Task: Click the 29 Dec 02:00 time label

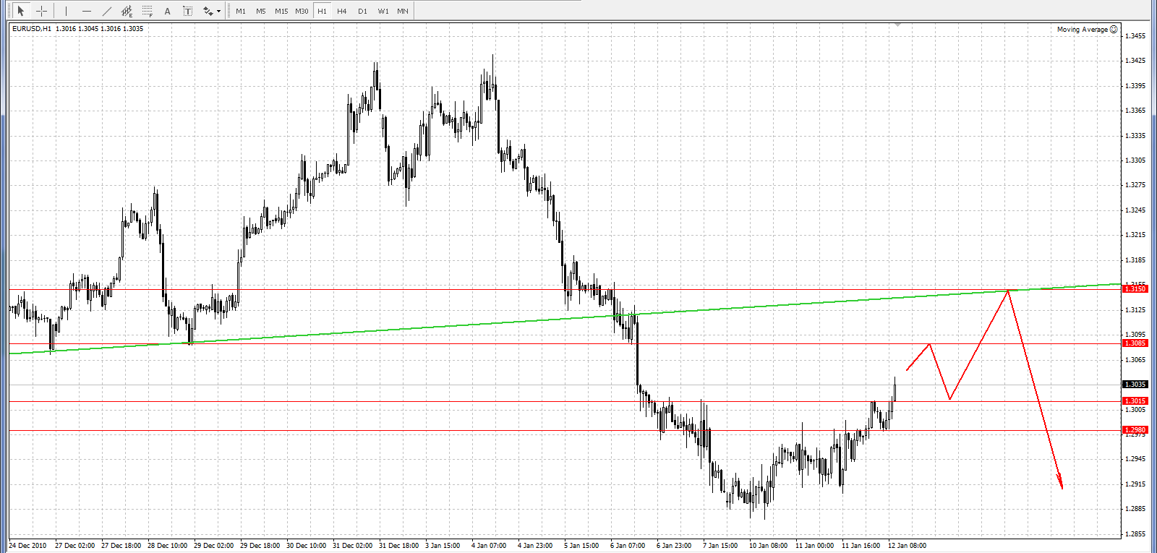Action: (214, 546)
